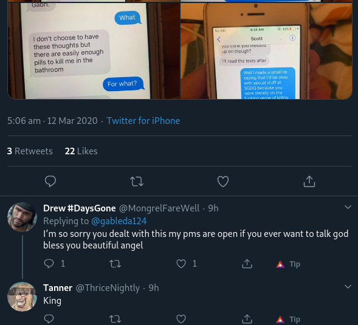Retweet Drew #DaysGone's reply

(115, 264)
